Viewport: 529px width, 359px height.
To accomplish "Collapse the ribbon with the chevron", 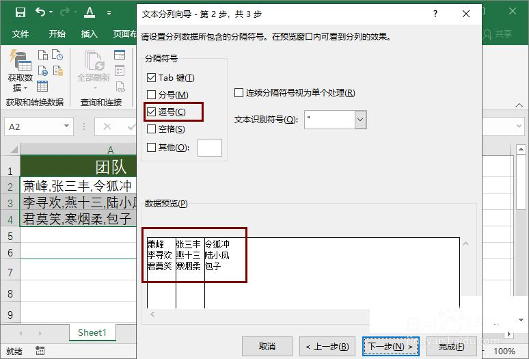I will tap(519, 105).
